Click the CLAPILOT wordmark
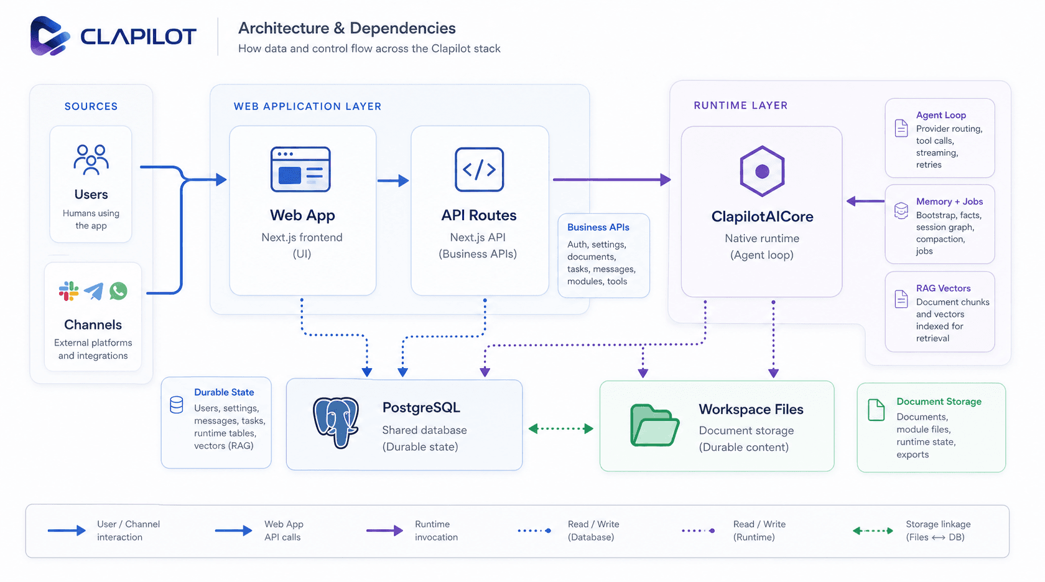The width and height of the screenshot is (1045, 582). pyautogui.click(x=139, y=37)
